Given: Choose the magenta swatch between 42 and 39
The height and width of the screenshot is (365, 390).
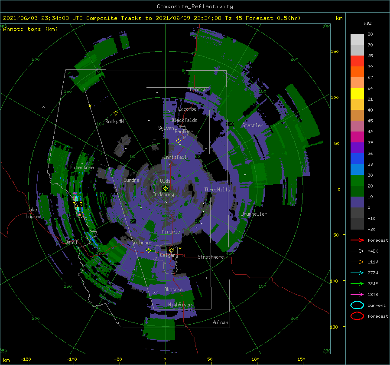Looking at the screenshot, I should [357, 137].
